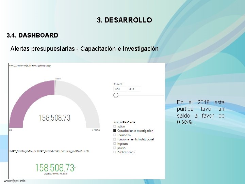Click the gauge minimum value 0.00 label
This screenshot has height=184, width=245.
(x=11, y=130)
